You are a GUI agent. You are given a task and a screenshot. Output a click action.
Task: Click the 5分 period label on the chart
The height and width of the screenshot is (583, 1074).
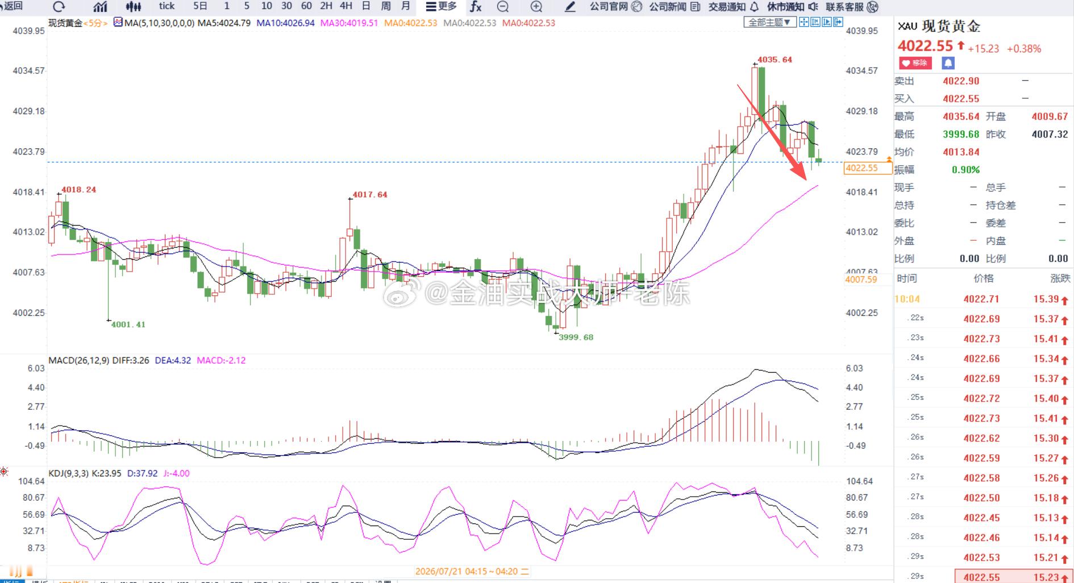tap(95, 23)
